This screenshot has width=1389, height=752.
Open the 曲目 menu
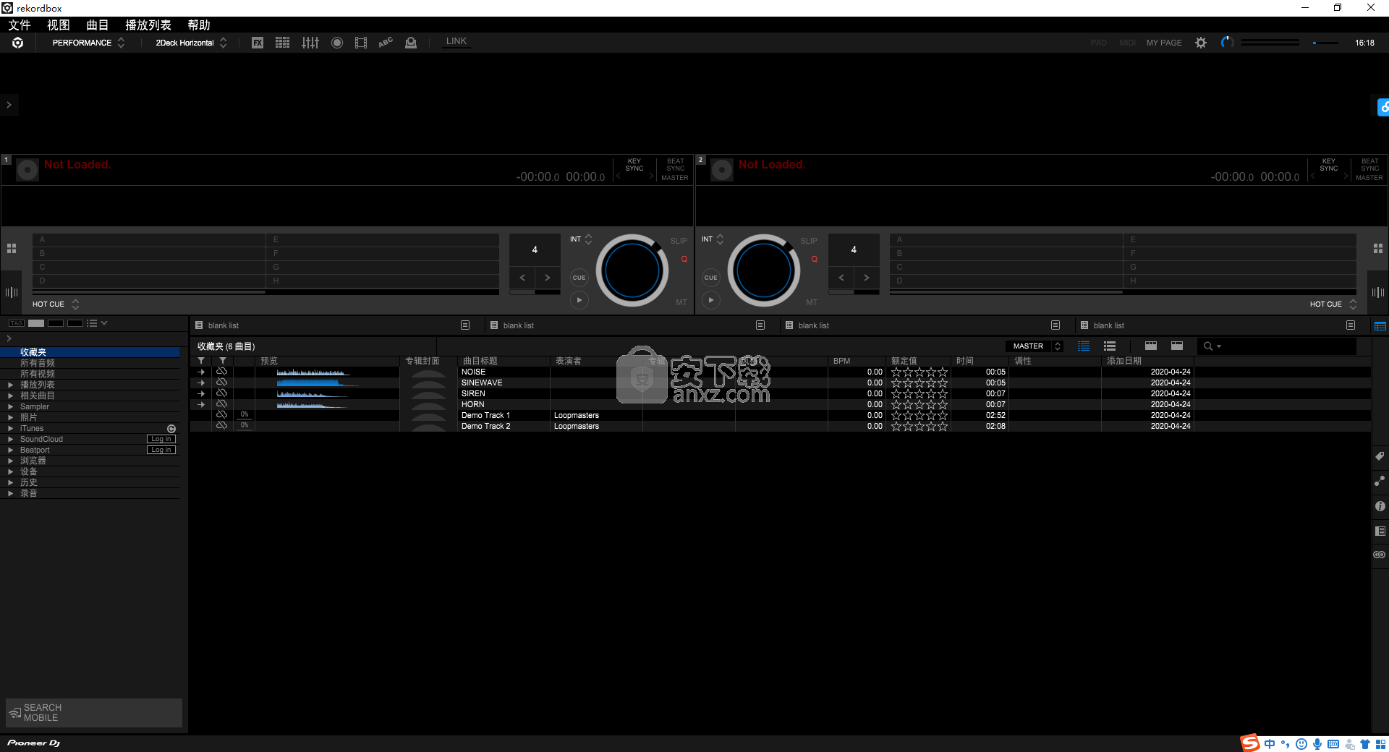click(98, 25)
